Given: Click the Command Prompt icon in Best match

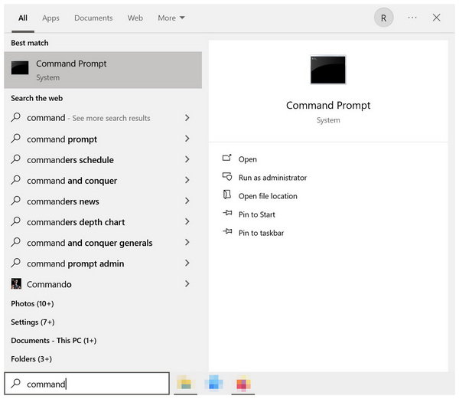Looking at the screenshot, I should click(x=20, y=69).
